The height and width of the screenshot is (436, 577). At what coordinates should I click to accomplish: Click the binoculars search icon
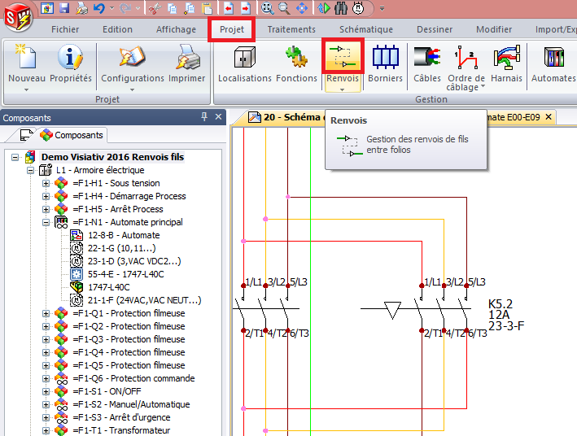(x=341, y=8)
